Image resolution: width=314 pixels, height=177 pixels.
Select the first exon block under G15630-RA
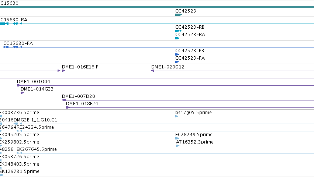coord(3,24)
